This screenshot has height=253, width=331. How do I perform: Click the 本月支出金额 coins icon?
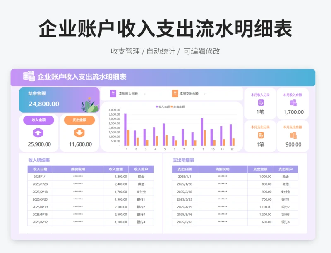[293, 135]
